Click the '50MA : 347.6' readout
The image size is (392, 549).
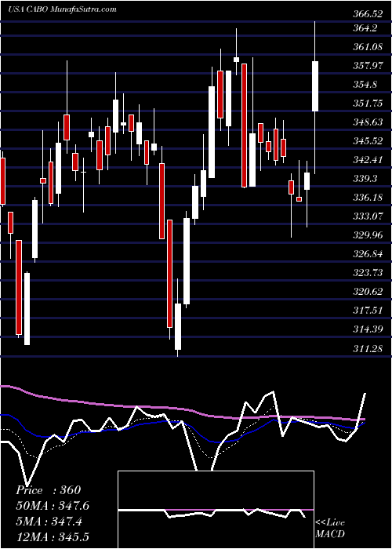click(53, 506)
